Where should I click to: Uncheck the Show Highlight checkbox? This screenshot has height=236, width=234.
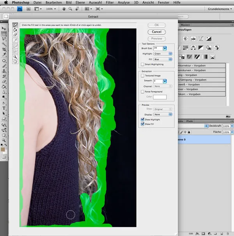(142, 120)
